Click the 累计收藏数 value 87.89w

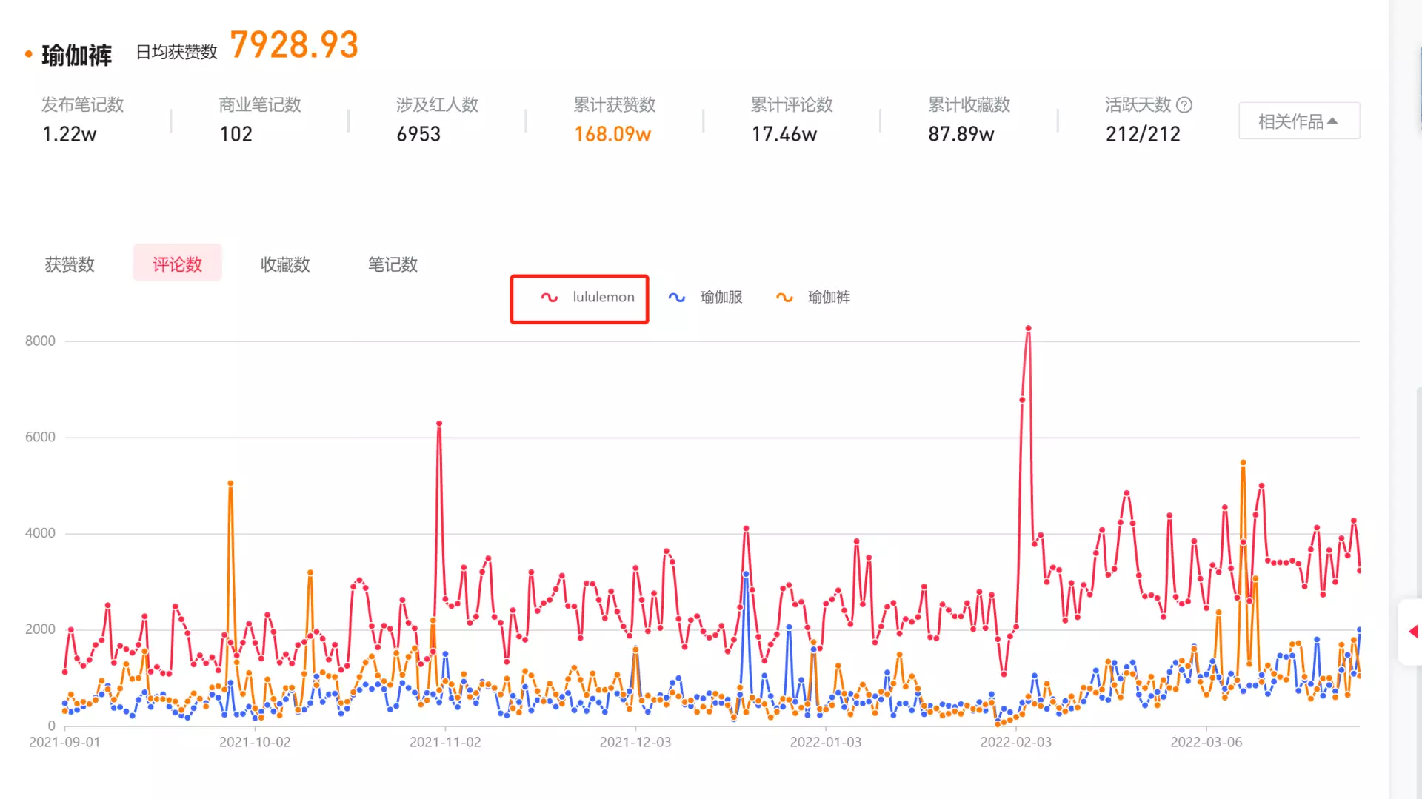(961, 134)
